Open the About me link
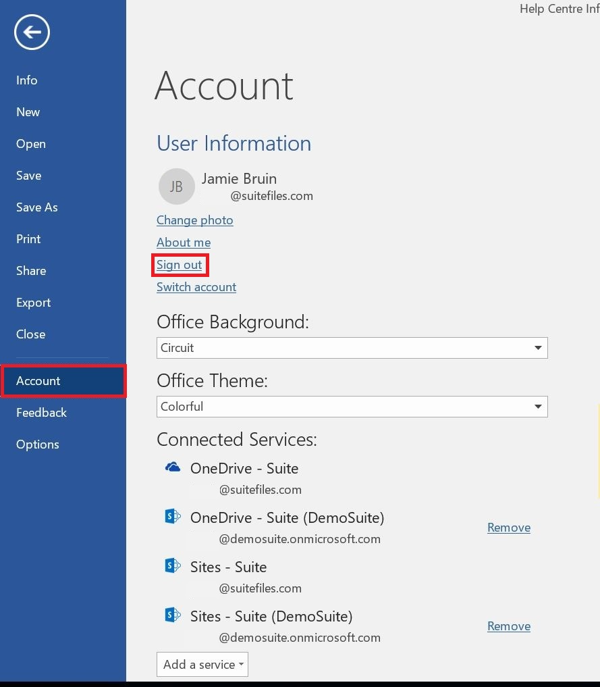Screen dimensions: 600x687 point(184,243)
